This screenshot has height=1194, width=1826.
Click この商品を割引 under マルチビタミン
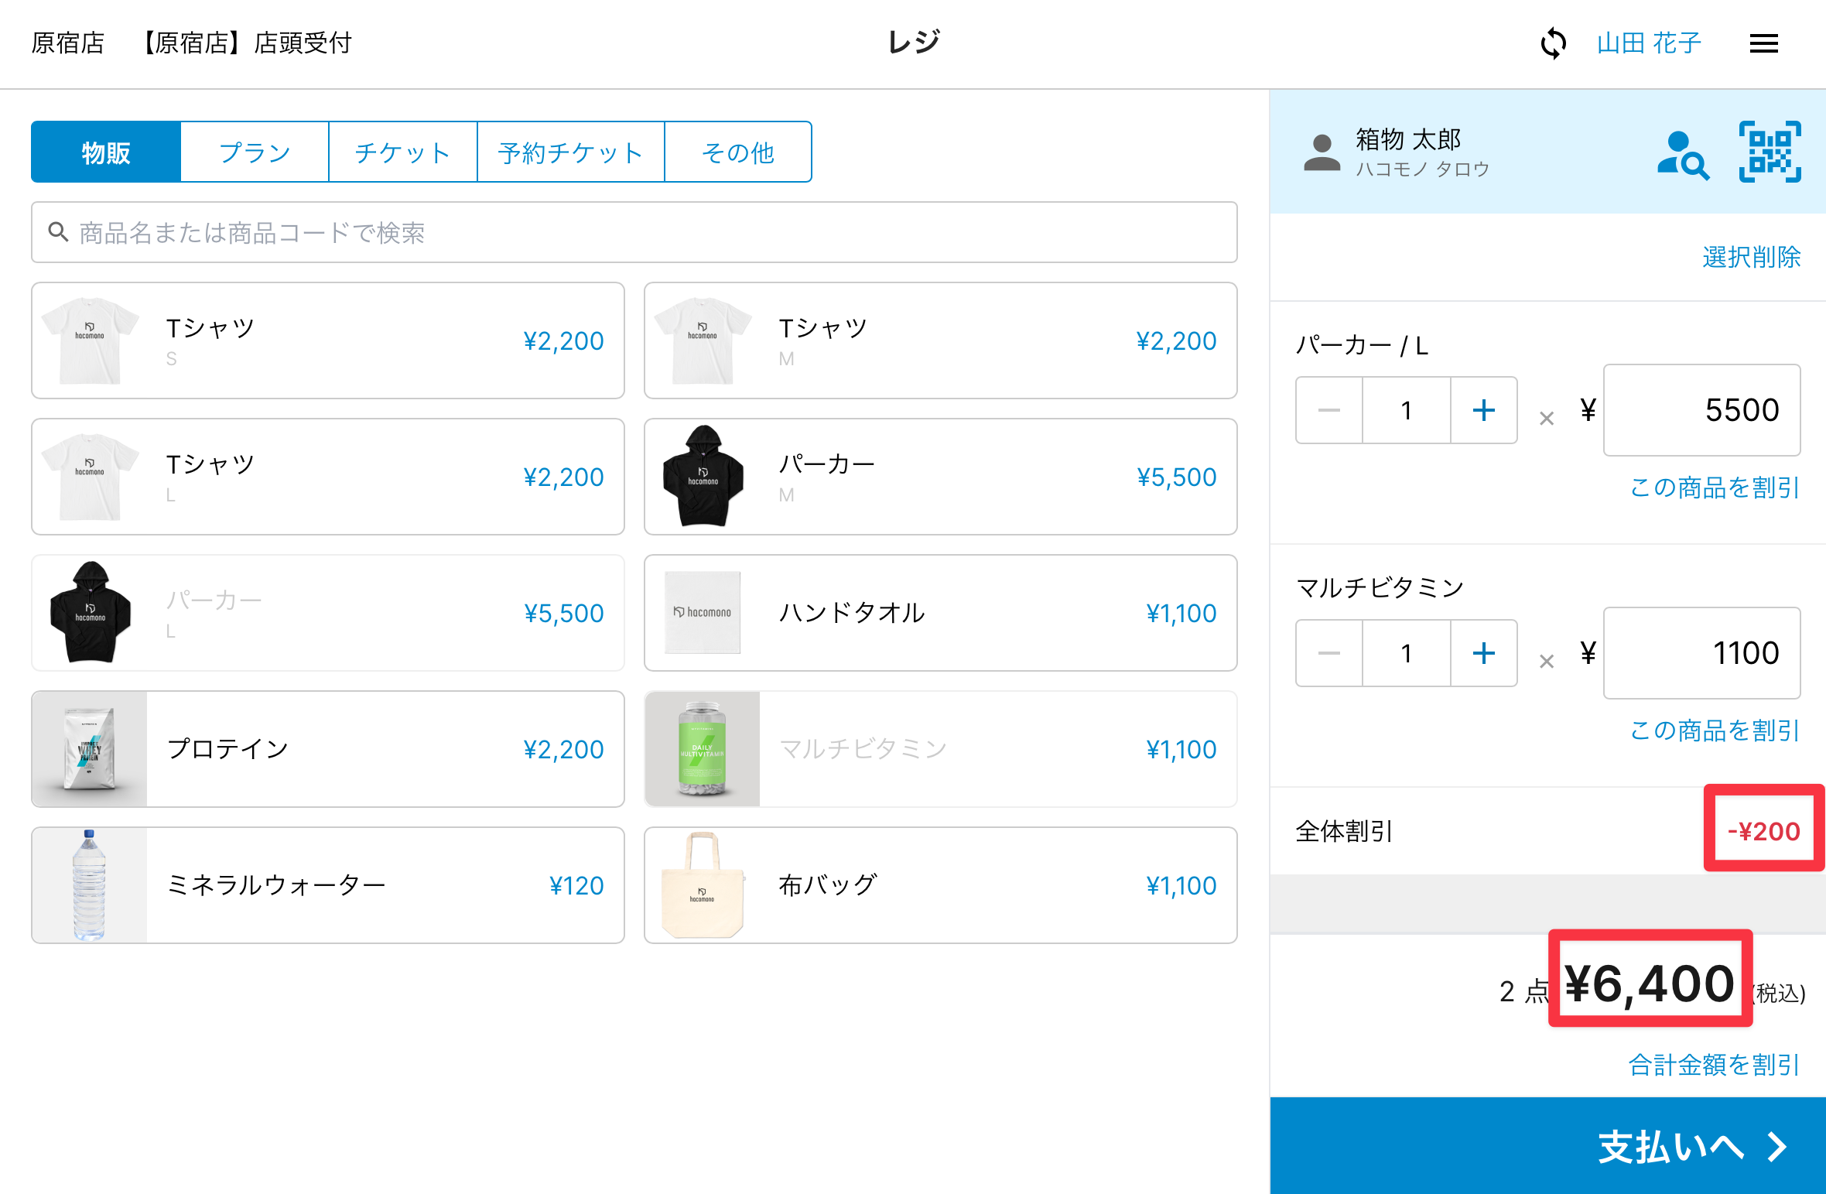(x=1714, y=730)
